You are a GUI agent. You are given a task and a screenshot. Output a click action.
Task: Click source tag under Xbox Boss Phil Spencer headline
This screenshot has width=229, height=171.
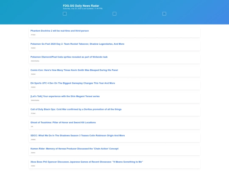click(33, 166)
